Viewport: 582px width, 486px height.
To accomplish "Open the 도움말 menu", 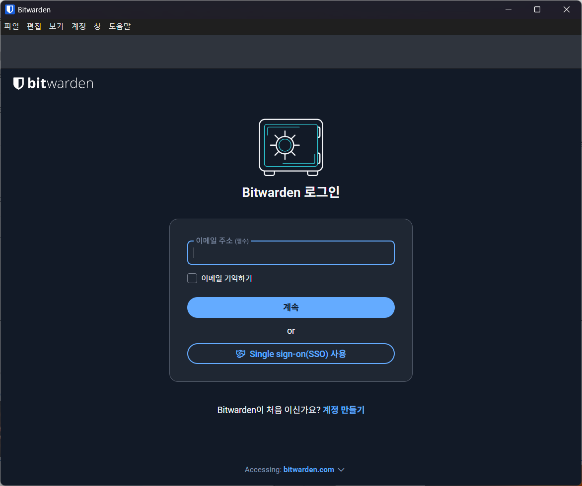I will click(119, 26).
